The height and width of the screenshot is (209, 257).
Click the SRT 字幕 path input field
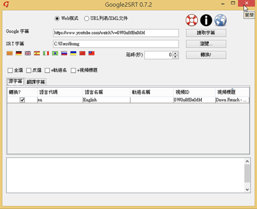click(116, 44)
